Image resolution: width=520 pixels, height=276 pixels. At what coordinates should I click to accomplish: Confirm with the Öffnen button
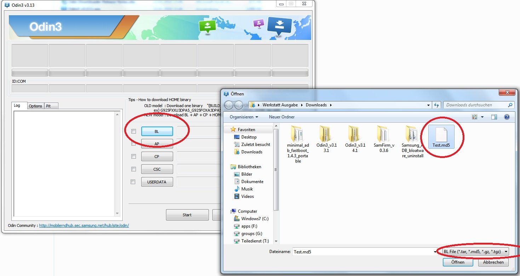point(458,262)
